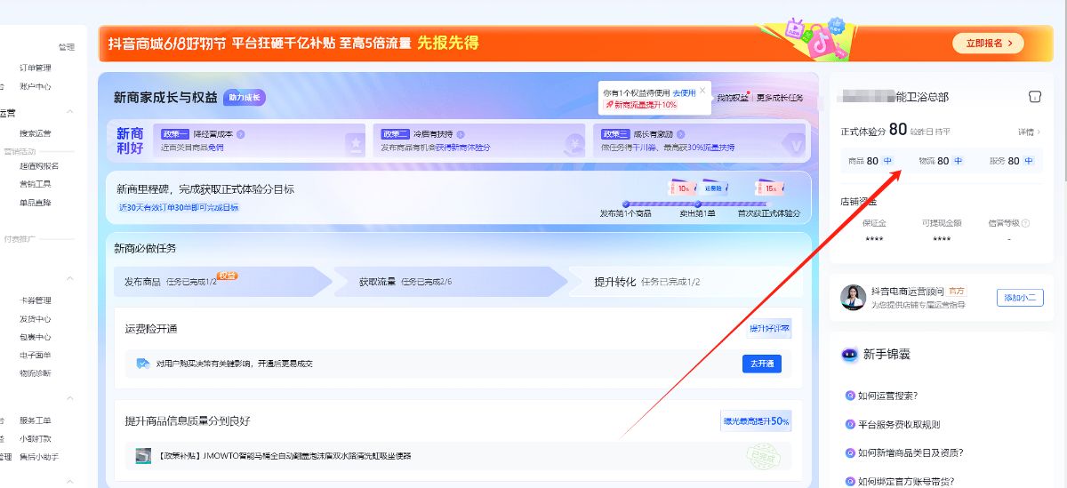Click the 提升好评率 tag

769,328
